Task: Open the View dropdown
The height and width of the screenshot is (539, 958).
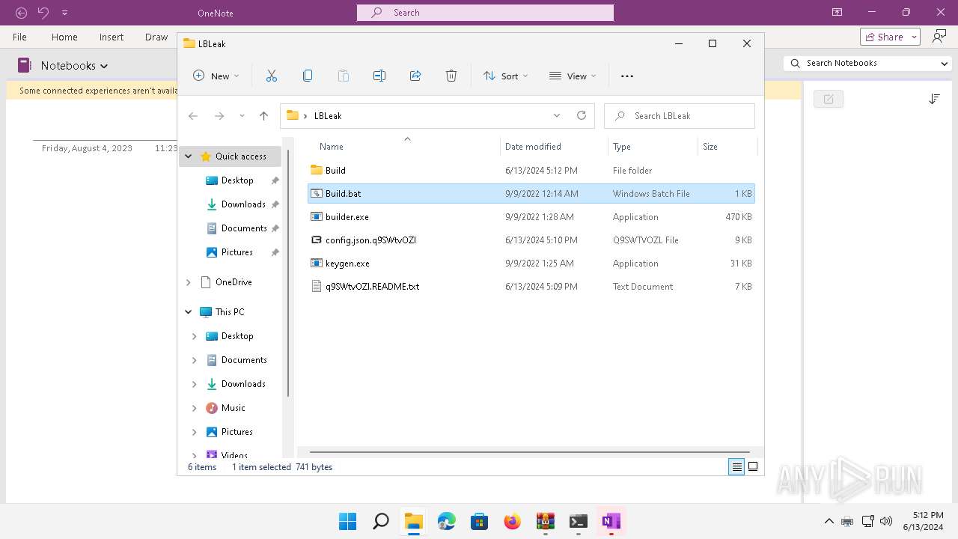Action: pos(573,76)
